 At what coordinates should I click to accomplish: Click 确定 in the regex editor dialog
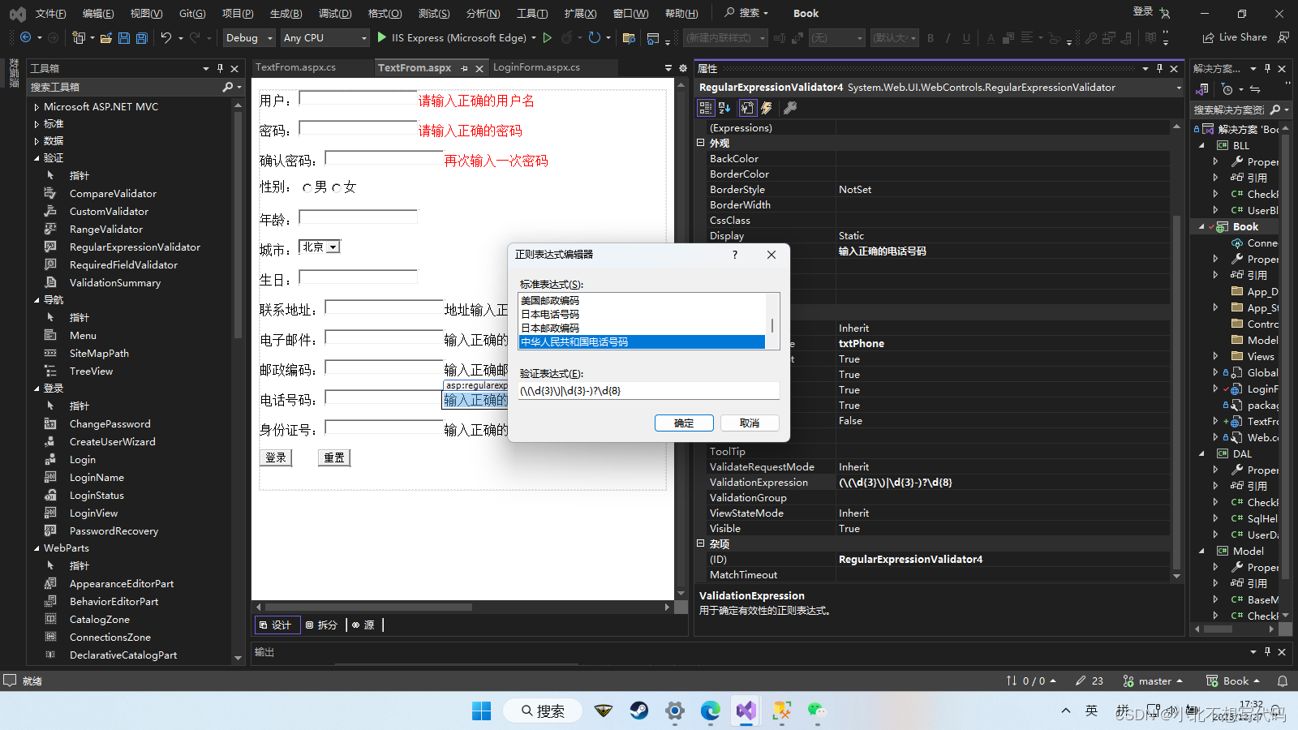684,423
